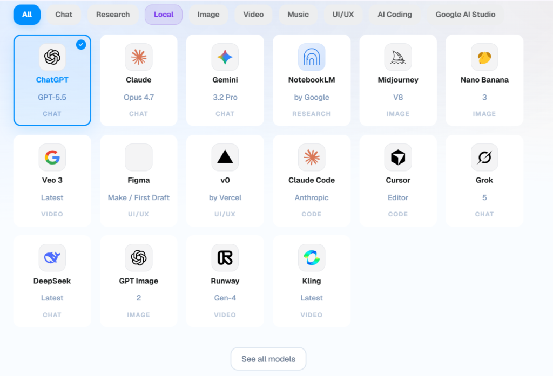Select the v0 triangle icon

pos(225,157)
